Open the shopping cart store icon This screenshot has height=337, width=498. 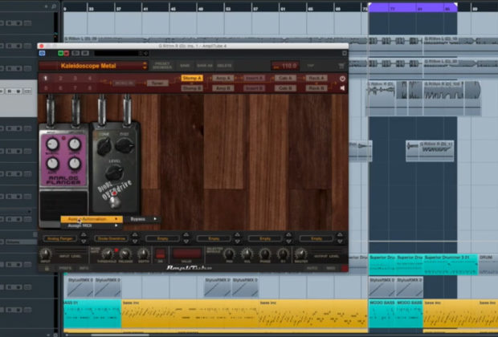point(341,66)
